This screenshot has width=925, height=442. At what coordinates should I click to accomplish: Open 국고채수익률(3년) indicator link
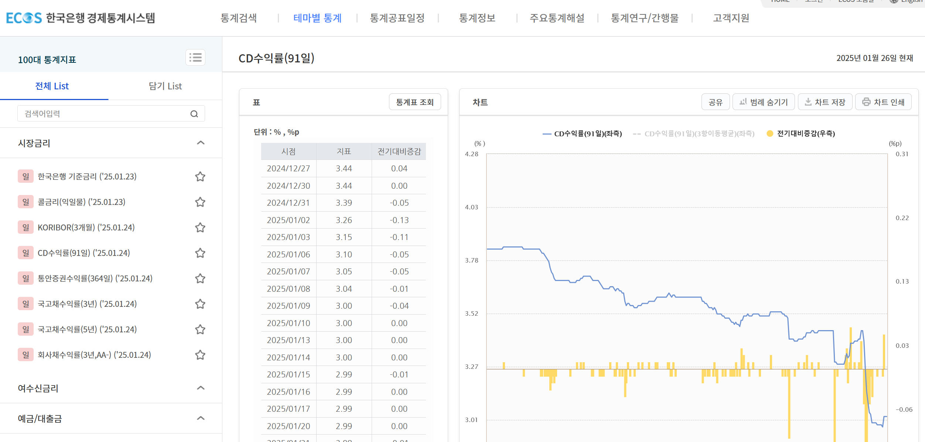pos(87,304)
